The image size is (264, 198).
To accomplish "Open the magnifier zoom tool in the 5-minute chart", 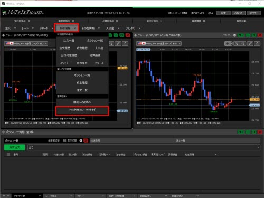I will [111, 43].
